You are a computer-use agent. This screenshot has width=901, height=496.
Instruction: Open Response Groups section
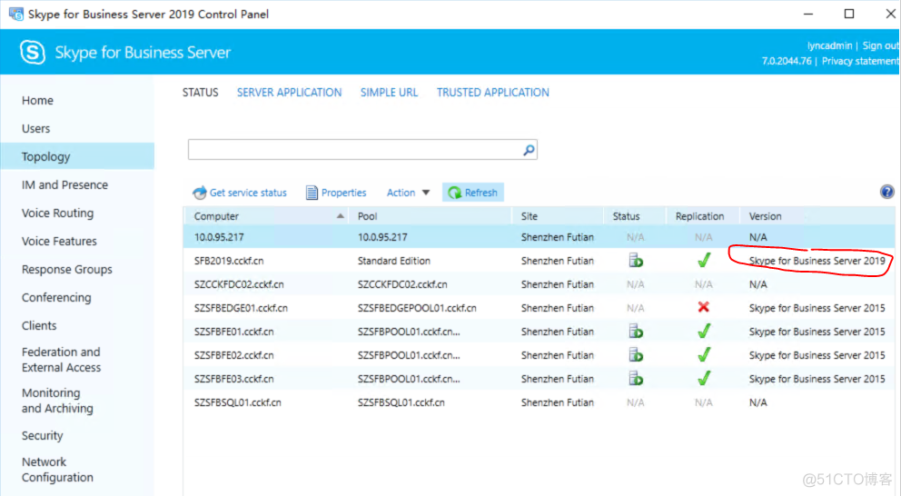coord(66,270)
